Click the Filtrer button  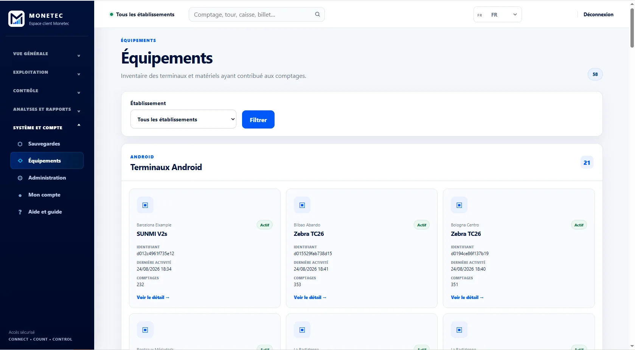click(x=258, y=119)
